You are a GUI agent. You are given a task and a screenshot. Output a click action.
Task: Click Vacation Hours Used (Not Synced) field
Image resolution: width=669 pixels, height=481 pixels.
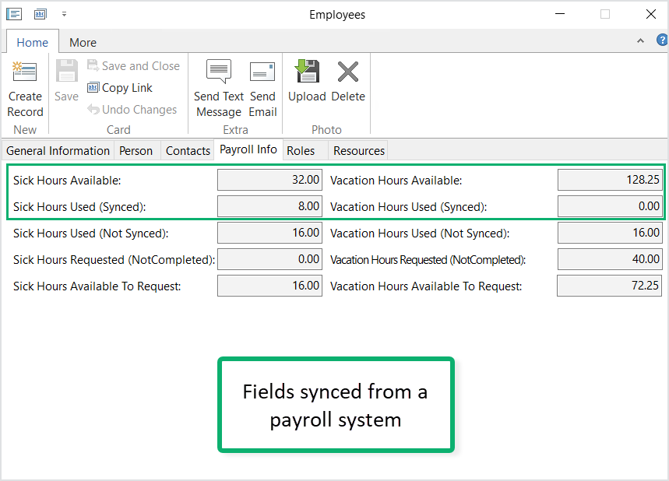(x=610, y=233)
